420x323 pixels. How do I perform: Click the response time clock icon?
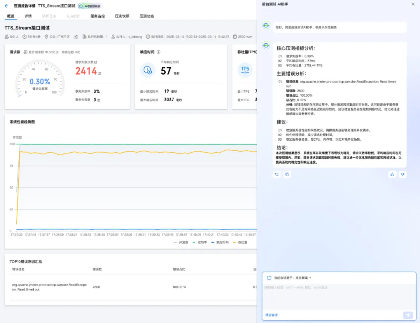click(x=148, y=70)
